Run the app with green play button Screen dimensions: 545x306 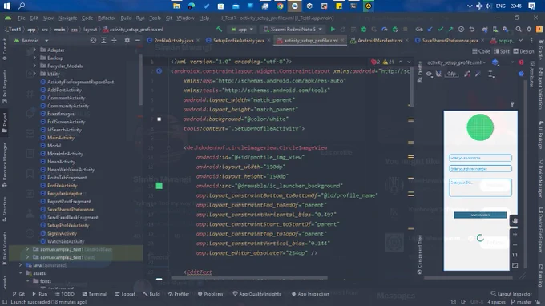pos(333,29)
